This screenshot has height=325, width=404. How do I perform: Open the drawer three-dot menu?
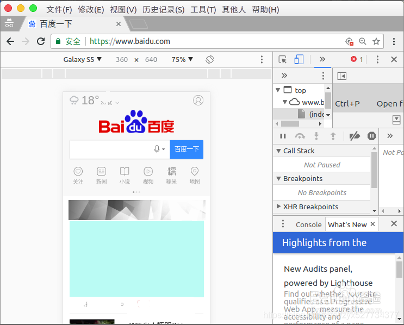pyautogui.click(x=283, y=223)
